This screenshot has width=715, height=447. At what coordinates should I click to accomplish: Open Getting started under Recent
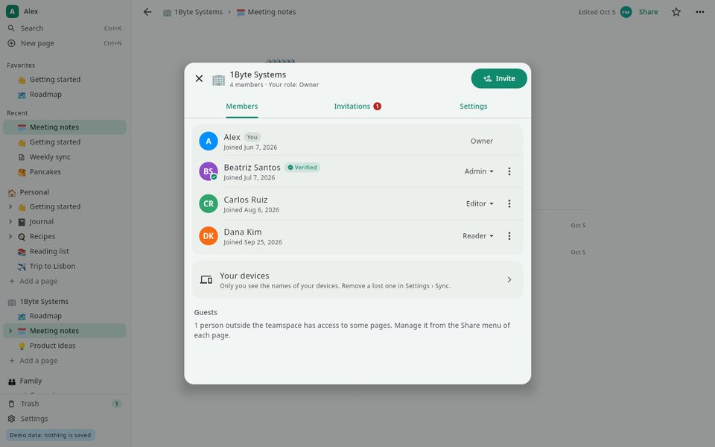[64, 142]
